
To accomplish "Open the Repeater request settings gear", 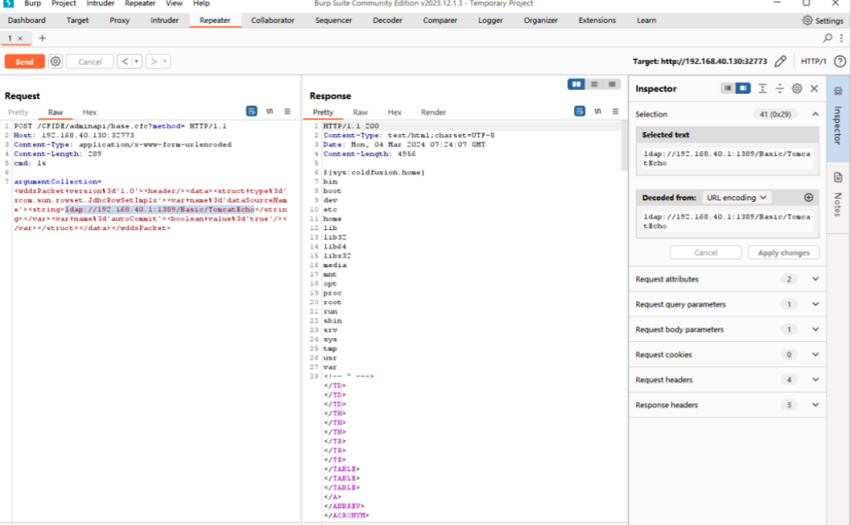I will pos(55,62).
